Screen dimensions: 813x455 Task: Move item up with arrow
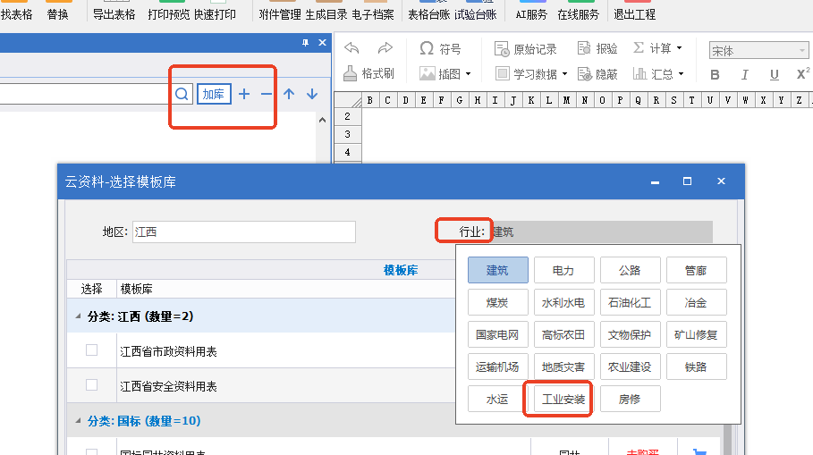click(289, 94)
